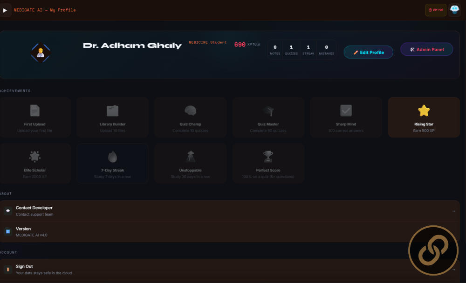The height and width of the screenshot is (283, 466).
Task: Click the Sharp Mind checkmark icon
Action: 346,111
